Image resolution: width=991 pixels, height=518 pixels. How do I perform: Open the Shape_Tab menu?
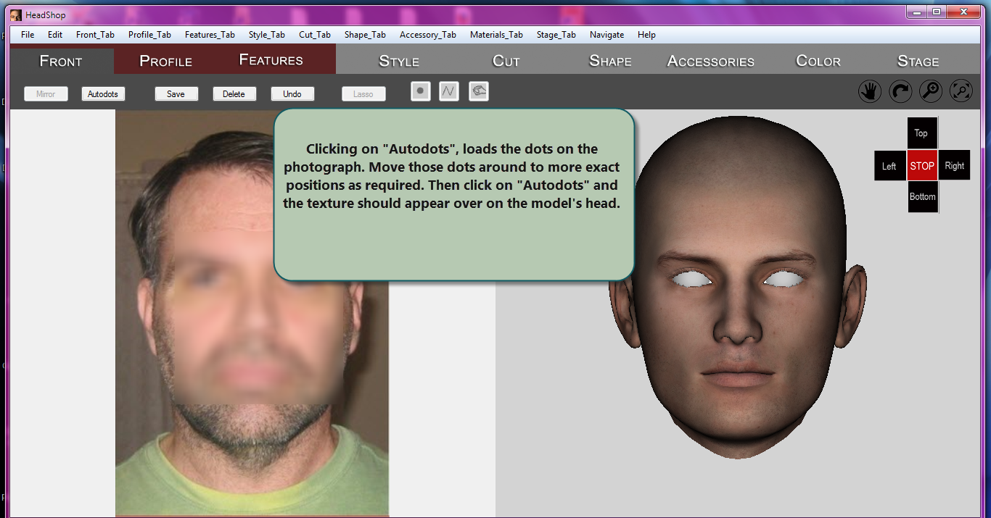coord(365,35)
